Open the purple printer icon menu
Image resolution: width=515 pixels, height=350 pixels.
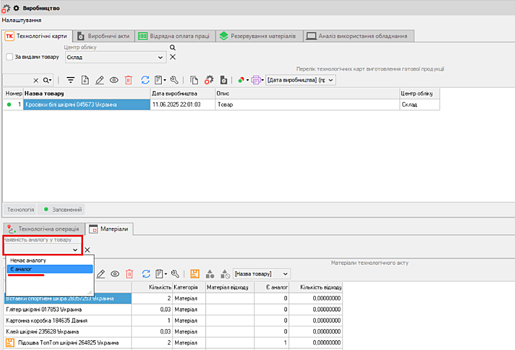tap(257, 80)
